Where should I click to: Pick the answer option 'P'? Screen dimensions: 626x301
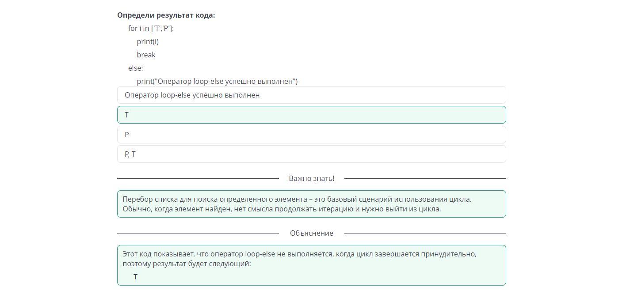(311, 135)
